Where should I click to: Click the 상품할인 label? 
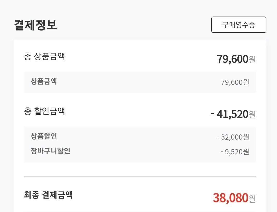[x=44, y=136]
